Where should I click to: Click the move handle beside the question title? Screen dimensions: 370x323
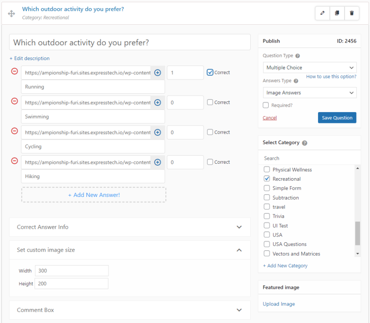tap(11, 13)
